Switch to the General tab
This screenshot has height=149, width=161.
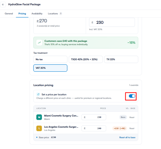(9, 14)
